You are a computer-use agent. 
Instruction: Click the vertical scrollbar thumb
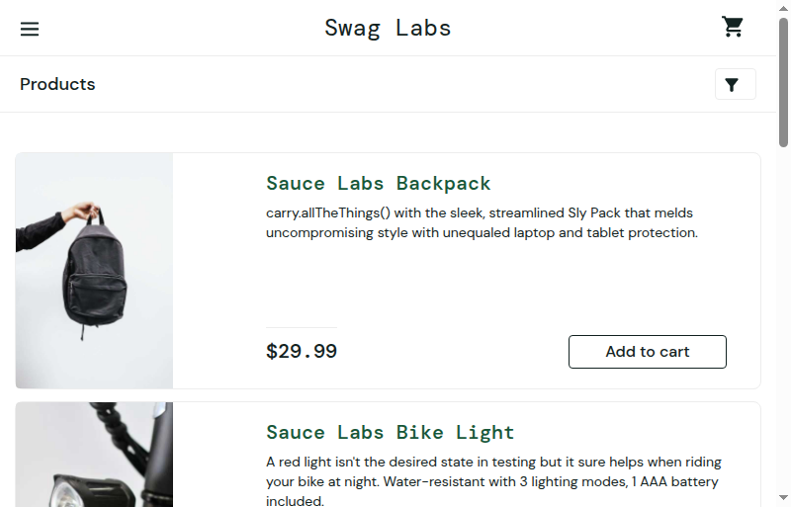coord(783,82)
